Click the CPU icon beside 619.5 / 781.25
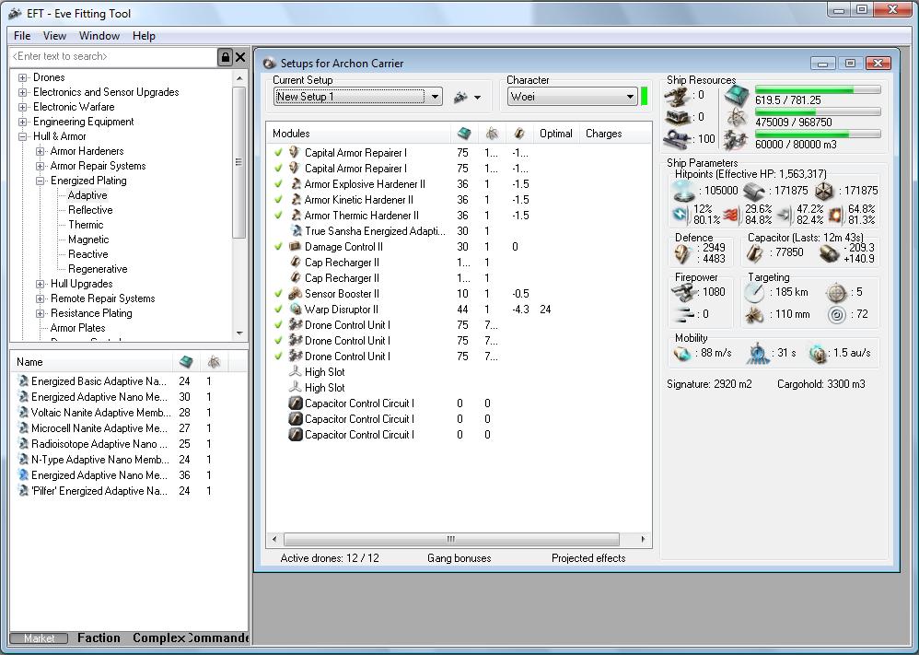Screen dimensions: 919x655 737,96
